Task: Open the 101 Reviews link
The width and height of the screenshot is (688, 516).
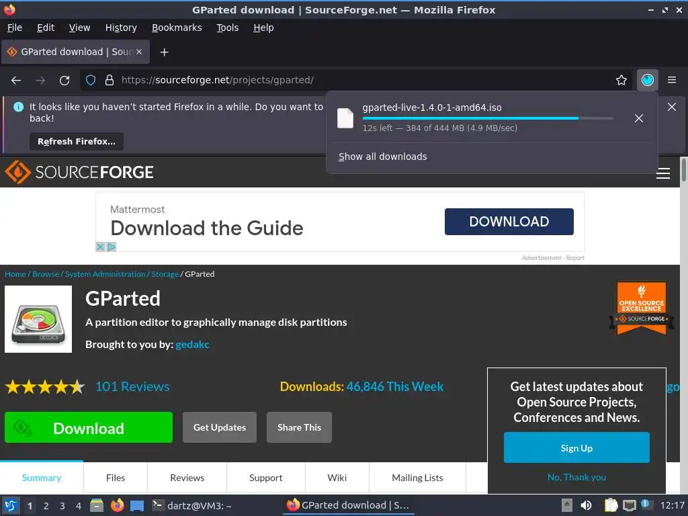Action: click(132, 386)
